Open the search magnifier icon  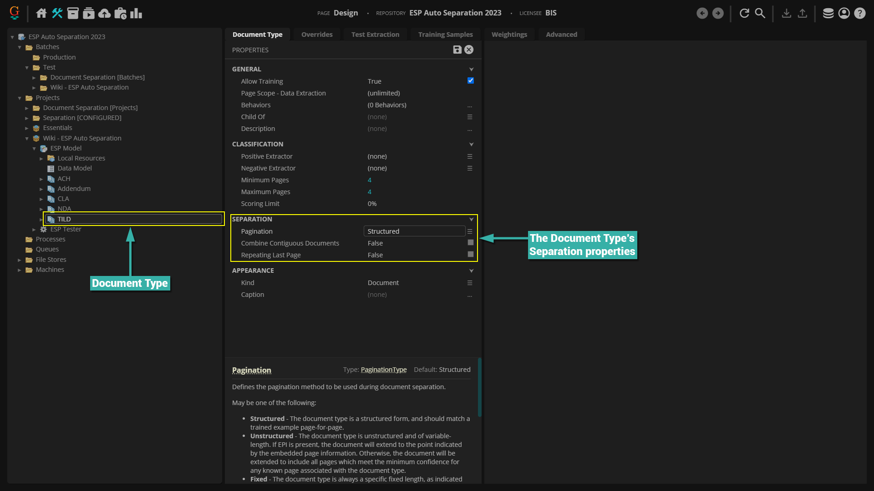(x=760, y=13)
